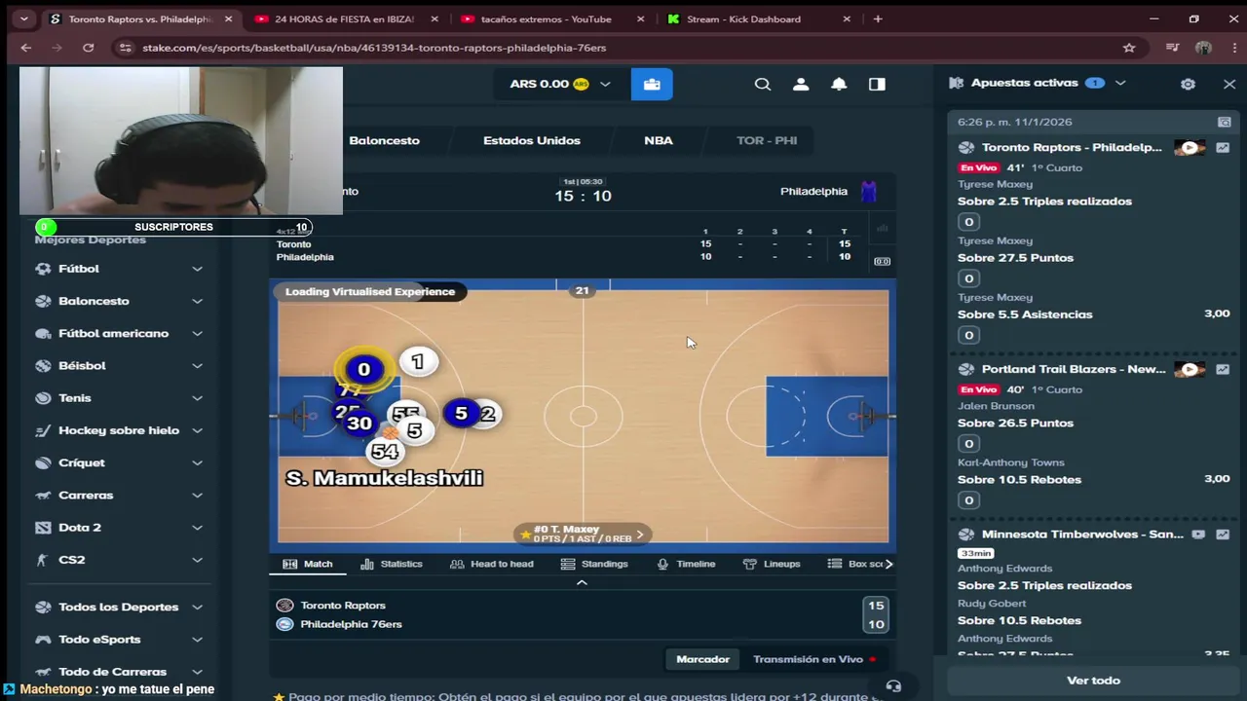Open the scoreboard view icon beside score table

(882, 261)
